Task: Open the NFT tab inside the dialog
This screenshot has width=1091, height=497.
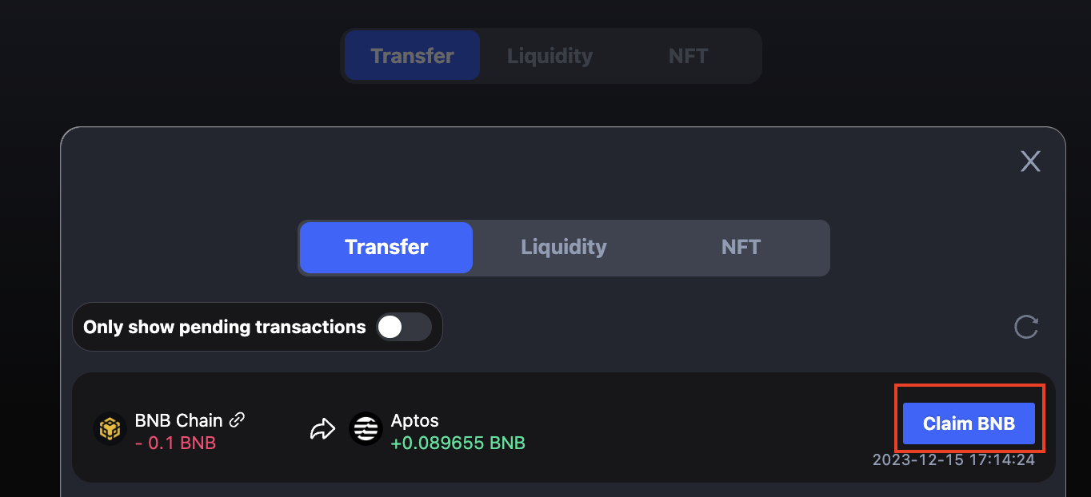Action: point(741,248)
